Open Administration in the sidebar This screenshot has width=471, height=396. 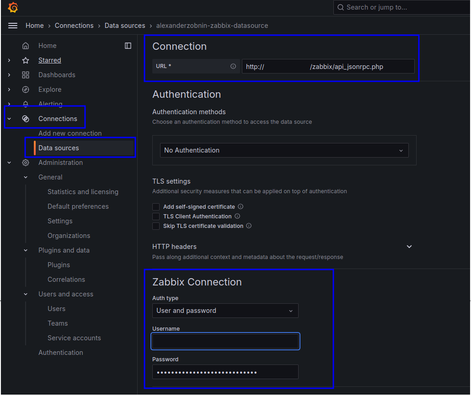pos(61,163)
